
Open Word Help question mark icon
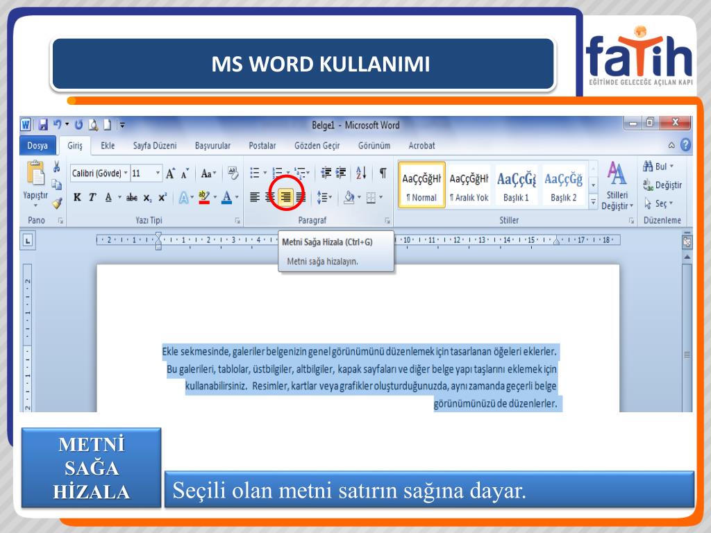(685, 145)
